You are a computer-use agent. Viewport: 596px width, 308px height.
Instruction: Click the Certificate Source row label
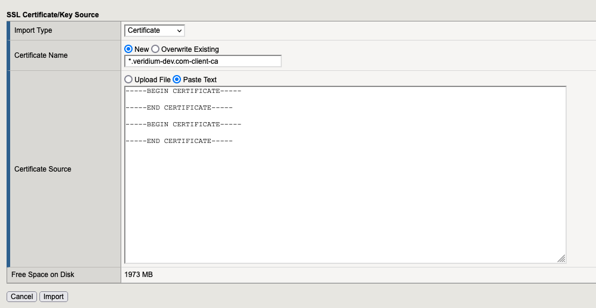(x=43, y=169)
